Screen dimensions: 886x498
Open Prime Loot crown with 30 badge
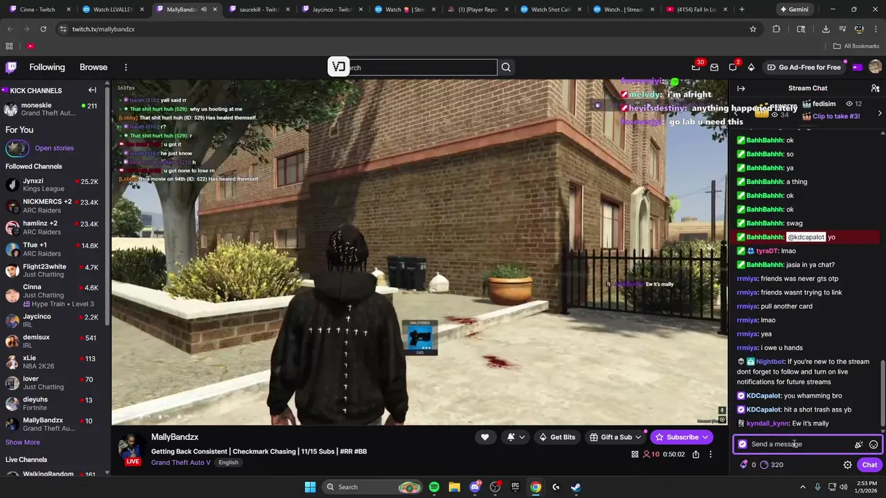pos(696,67)
